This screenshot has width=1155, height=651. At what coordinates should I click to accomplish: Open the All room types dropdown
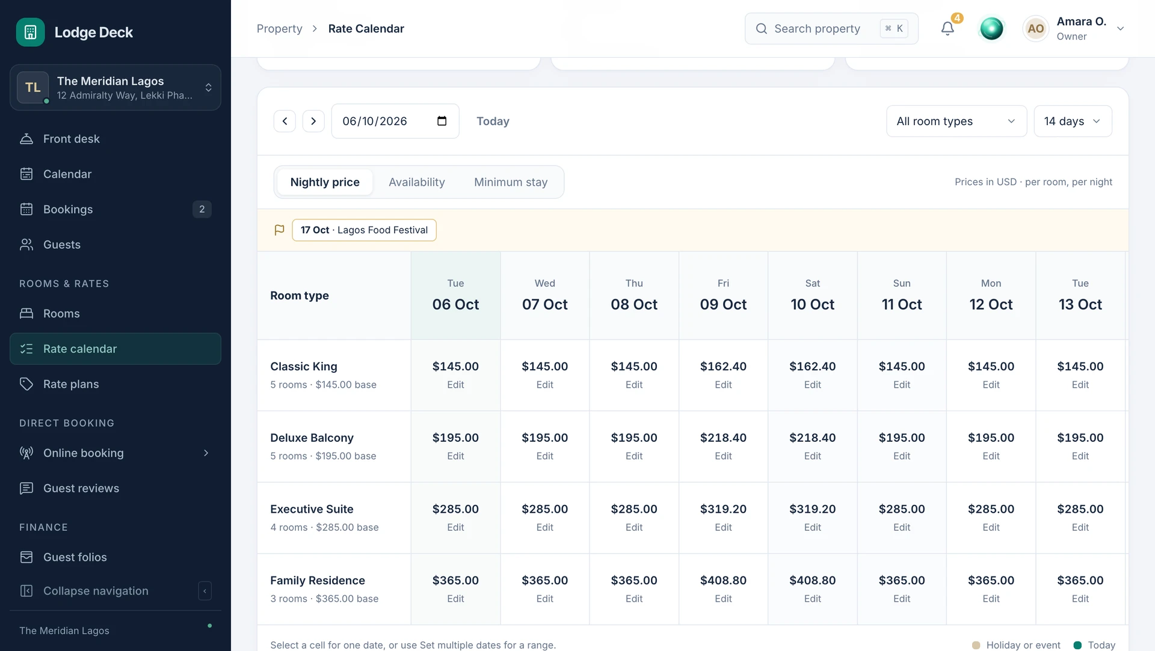[956, 121]
